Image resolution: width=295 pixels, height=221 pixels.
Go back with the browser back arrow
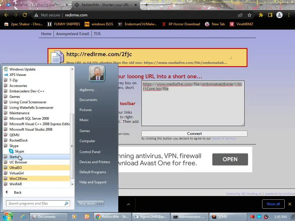click(x=6, y=15)
